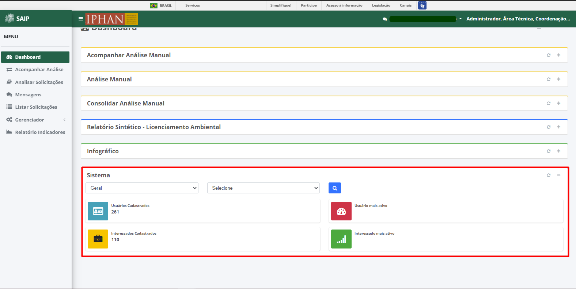Click the SAIP leaf logo icon
This screenshot has height=289, width=576.
(10, 18)
